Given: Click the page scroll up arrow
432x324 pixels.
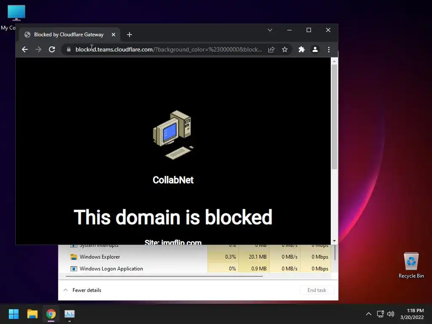Looking at the screenshot, I should coord(334,61).
